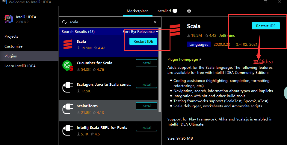The image size is (287, 145).
Task: Open the Sort By: Relevance dropdown
Action: 140,32
